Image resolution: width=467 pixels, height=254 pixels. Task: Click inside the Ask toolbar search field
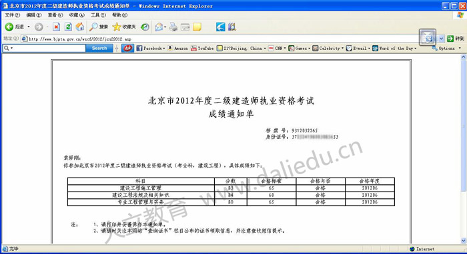tap(47, 48)
